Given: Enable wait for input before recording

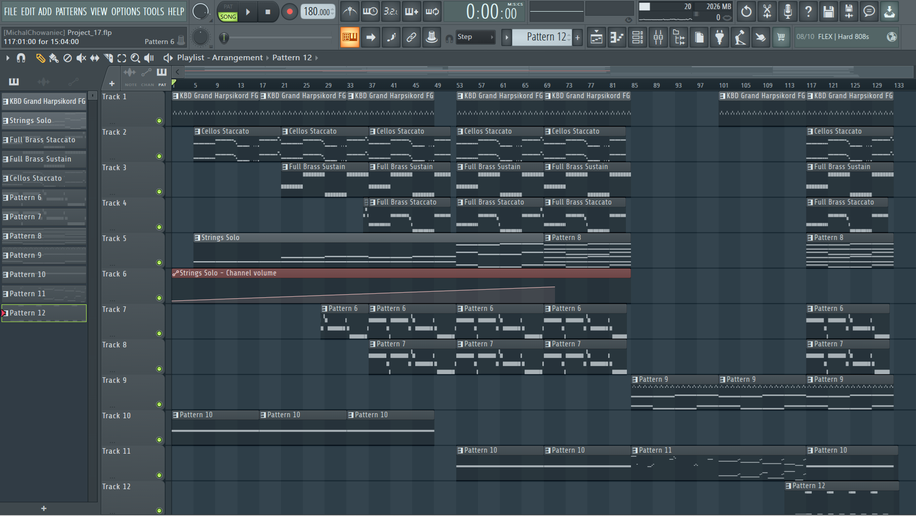Looking at the screenshot, I should point(370,11).
